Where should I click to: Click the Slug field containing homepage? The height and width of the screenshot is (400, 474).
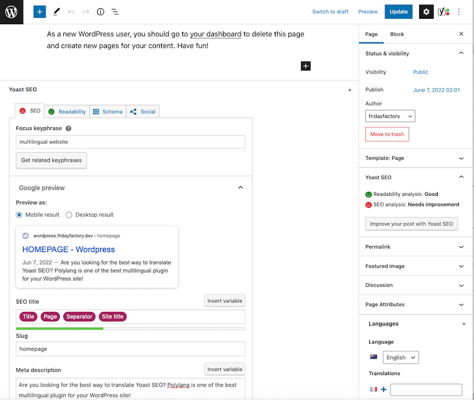[130, 349]
